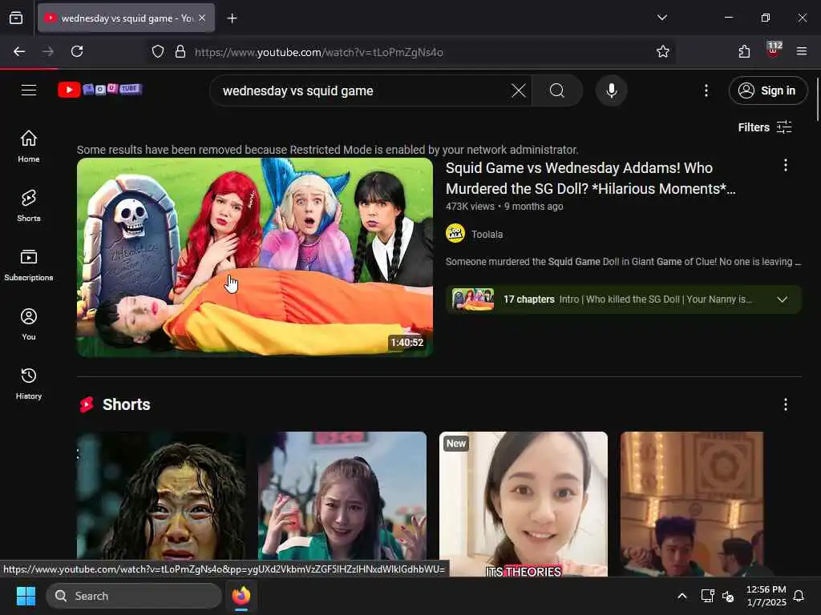Click the Shorts shelf heading

click(x=126, y=404)
